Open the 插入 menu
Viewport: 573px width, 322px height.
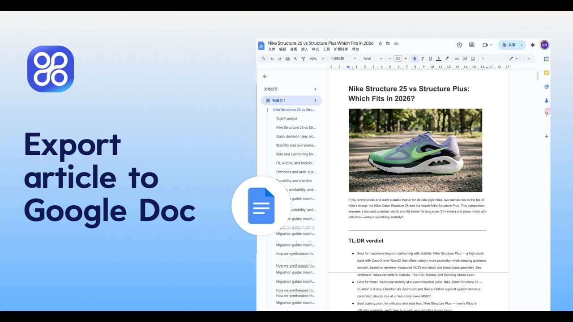tap(304, 49)
